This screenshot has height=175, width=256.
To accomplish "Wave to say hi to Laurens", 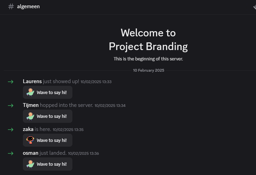I will 47,92.
